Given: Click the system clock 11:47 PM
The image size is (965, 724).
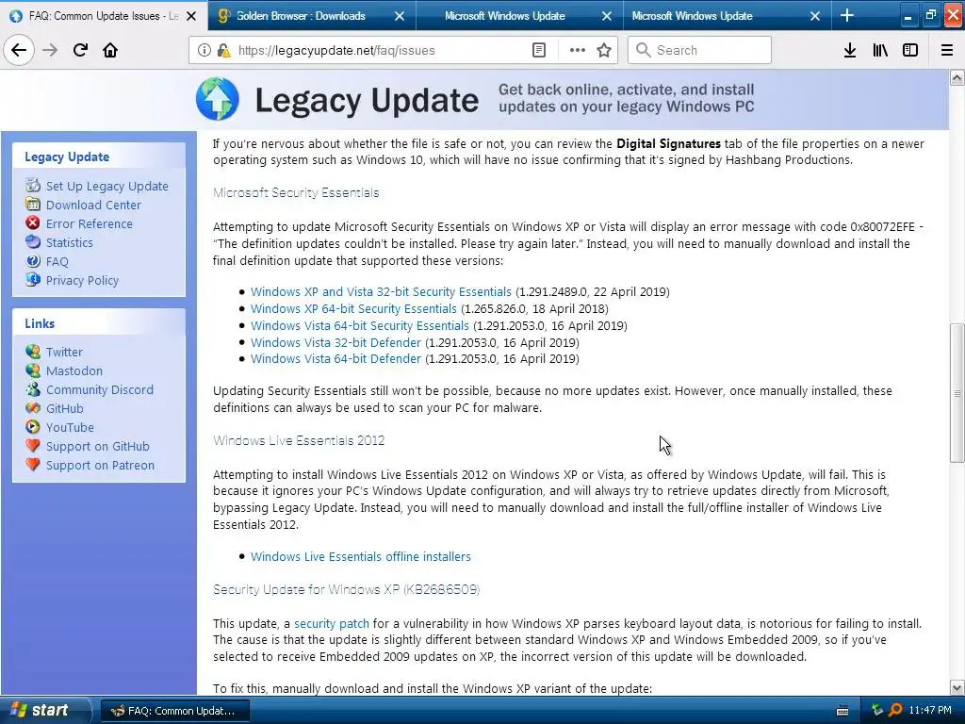Looking at the screenshot, I should point(930,710).
